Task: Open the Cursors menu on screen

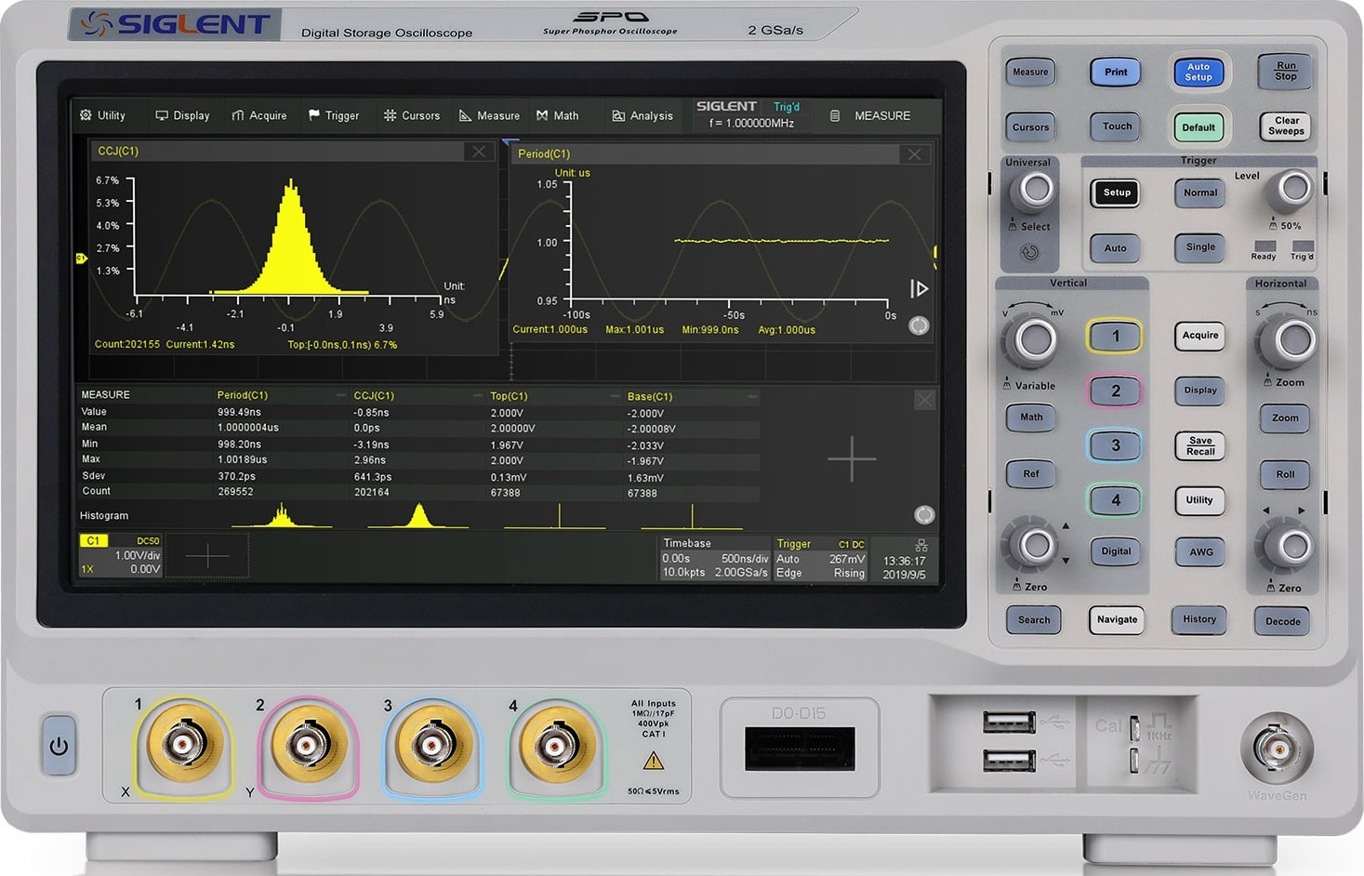Action: tap(412, 115)
